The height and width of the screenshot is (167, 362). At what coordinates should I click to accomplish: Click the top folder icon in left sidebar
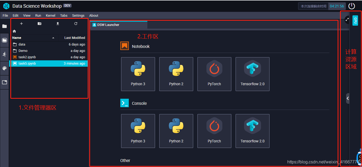coord(5,26)
